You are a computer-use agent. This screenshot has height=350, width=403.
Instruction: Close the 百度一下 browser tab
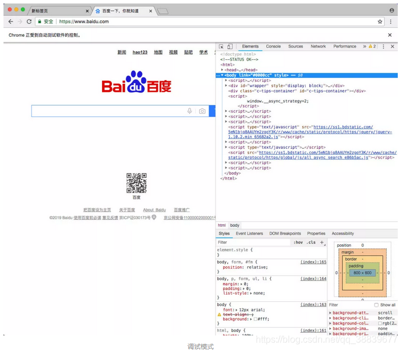click(x=151, y=11)
